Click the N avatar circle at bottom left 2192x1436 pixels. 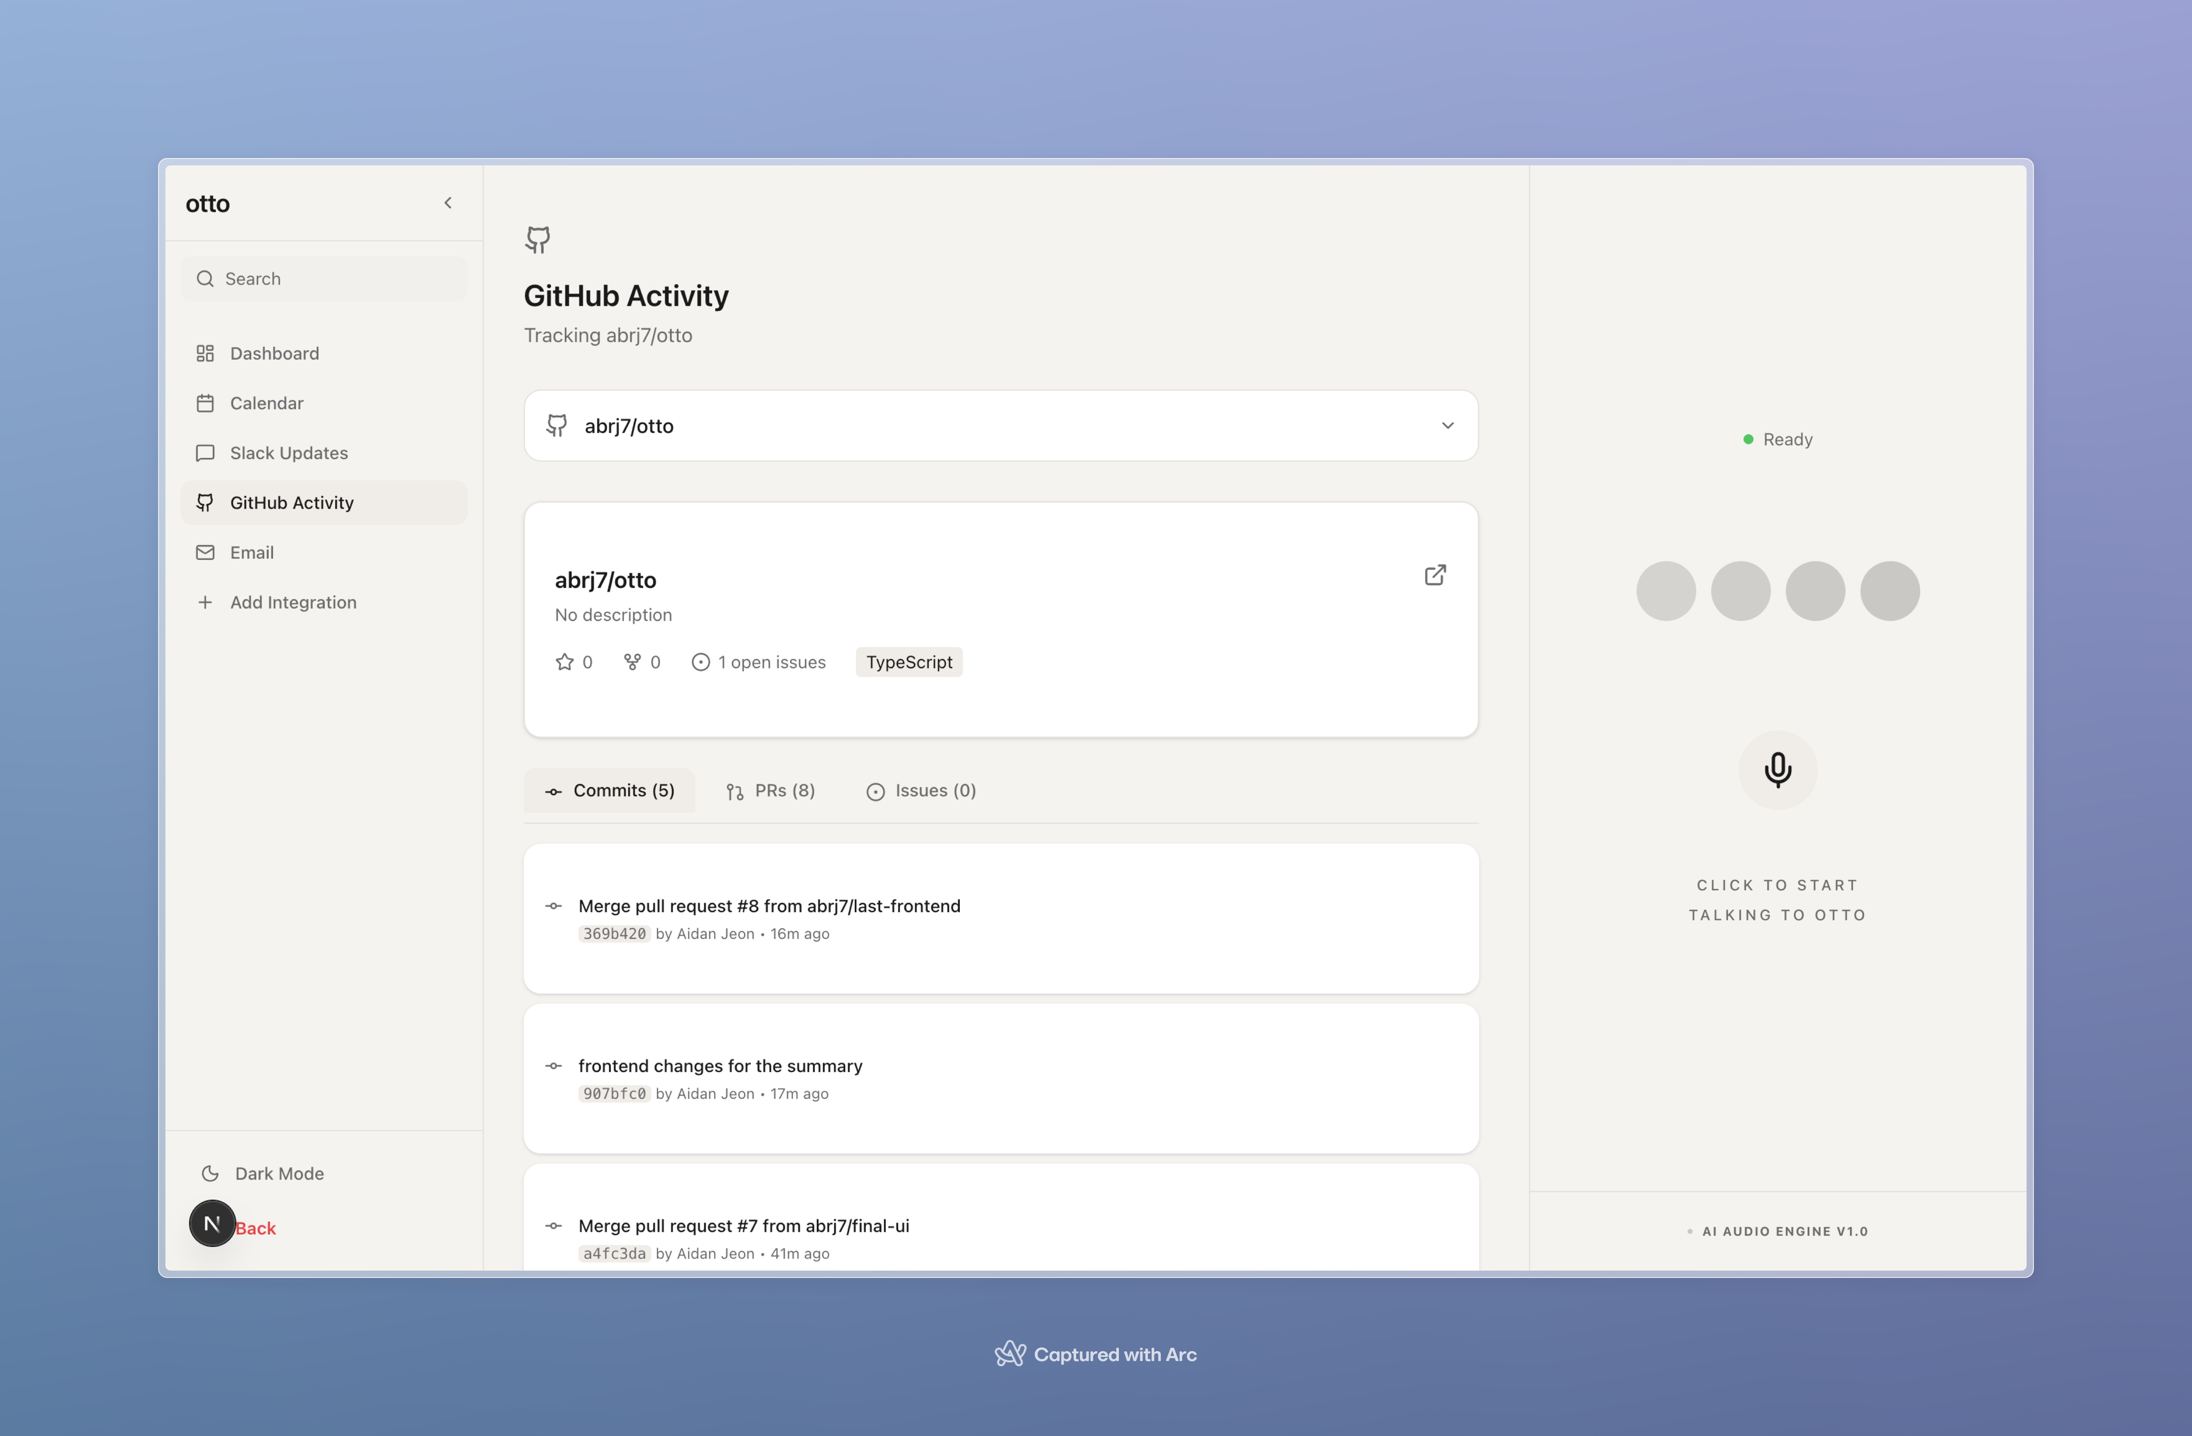(212, 1223)
